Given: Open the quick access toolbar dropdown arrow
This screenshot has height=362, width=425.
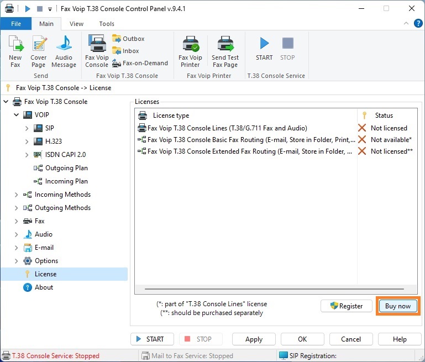Looking at the screenshot, I should 50,9.
